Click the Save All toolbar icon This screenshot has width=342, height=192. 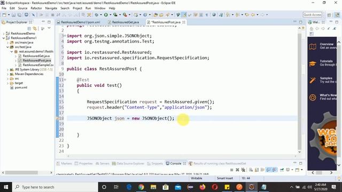click(x=19, y=15)
